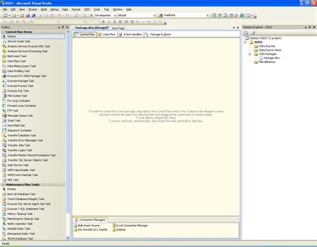317x247 pixels.
Task: Open the Debug menu
Action: coord(54,9)
